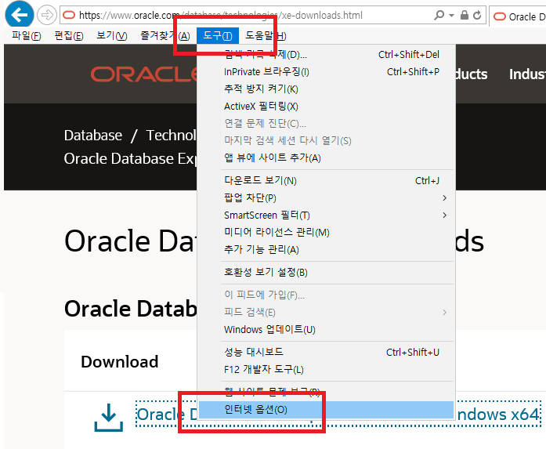The image size is (546, 449).
Task: Click the Industries navigation link
Action: click(527, 74)
